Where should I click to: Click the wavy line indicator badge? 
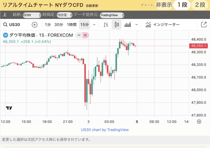(x=85, y=35)
